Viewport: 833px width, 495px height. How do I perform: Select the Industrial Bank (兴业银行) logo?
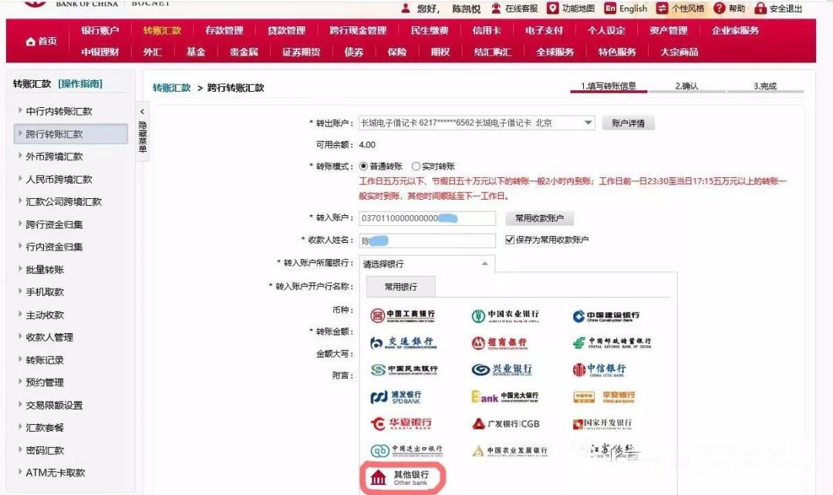(x=502, y=369)
